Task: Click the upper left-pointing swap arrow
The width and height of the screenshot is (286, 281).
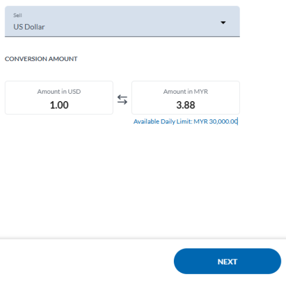Action: click(122, 97)
